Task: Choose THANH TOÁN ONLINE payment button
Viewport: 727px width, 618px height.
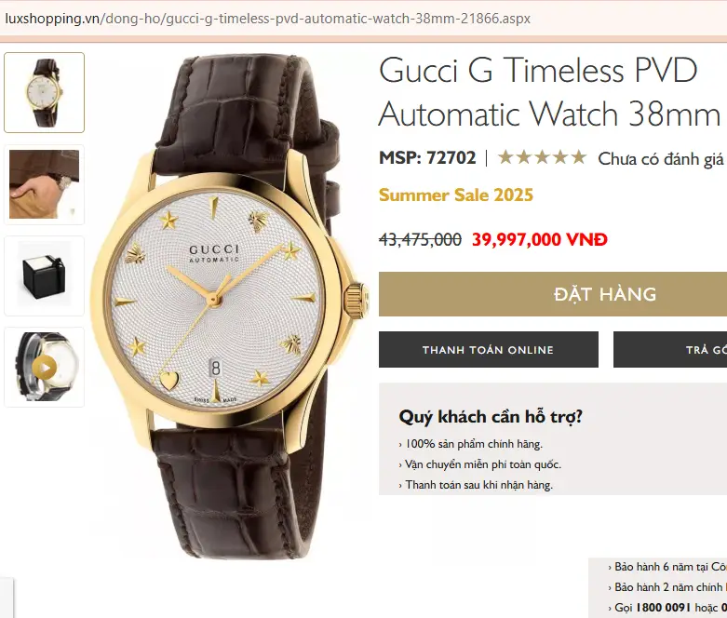Action: pyautogui.click(x=488, y=350)
